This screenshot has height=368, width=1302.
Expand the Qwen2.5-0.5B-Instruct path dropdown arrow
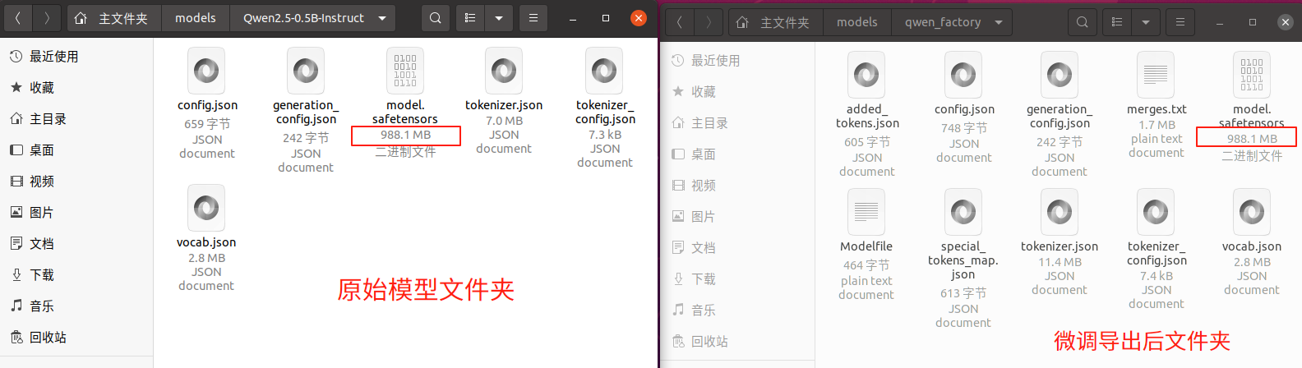point(382,18)
